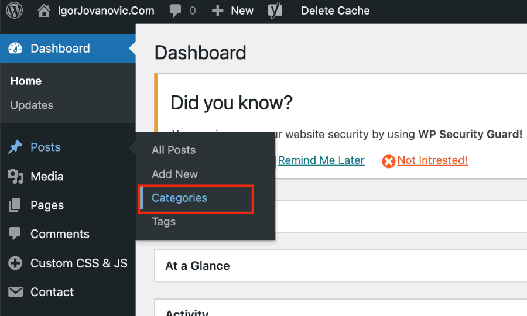Click the WordPress logo icon
The height and width of the screenshot is (316, 527).
click(15, 11)
